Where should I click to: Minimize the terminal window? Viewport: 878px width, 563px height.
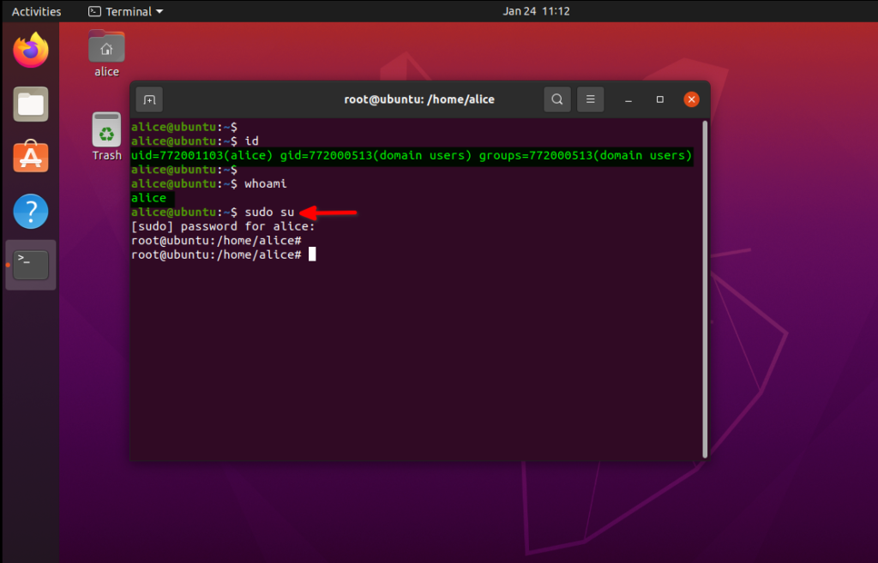[630, 99]
